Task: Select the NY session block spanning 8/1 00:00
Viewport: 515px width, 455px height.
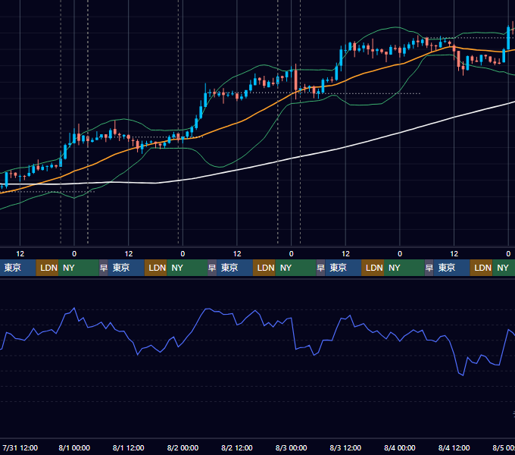Action: pyautogui.click(x=79, y=268)
